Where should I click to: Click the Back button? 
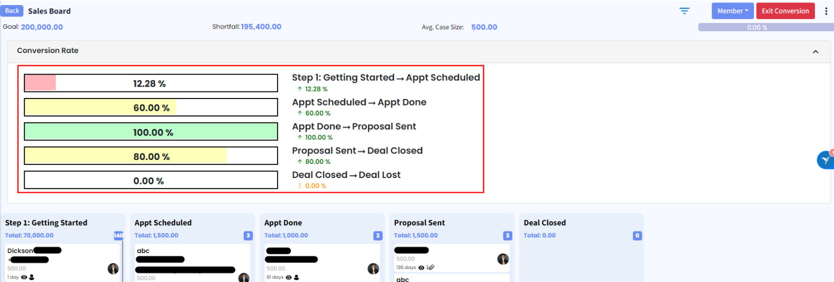[12, 10]
